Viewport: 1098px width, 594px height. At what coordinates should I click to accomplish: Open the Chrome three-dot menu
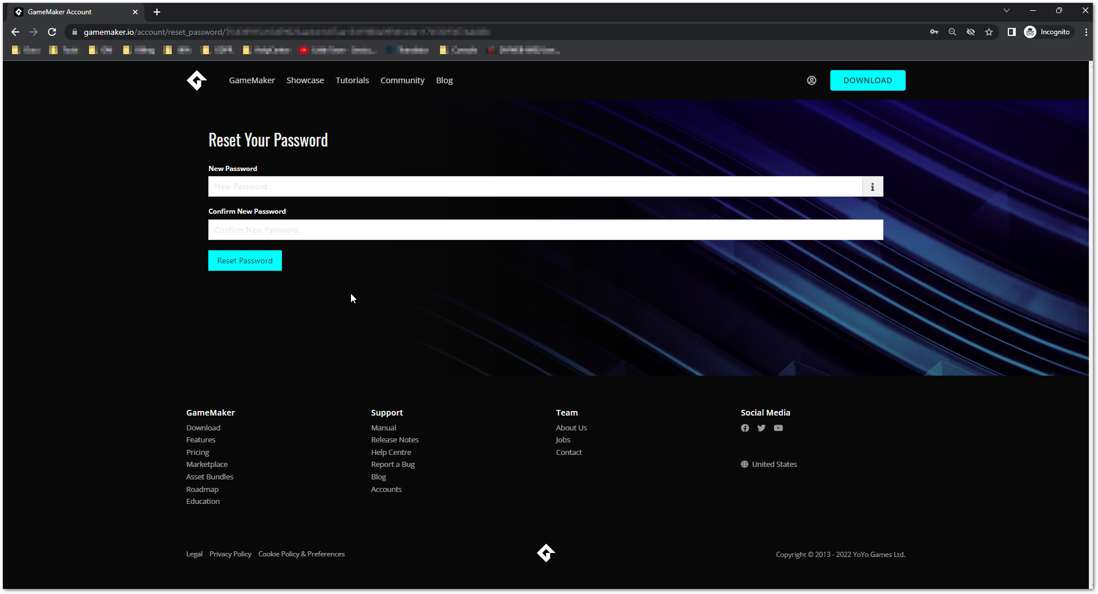pyautogui.click(x=1086, y=32)
